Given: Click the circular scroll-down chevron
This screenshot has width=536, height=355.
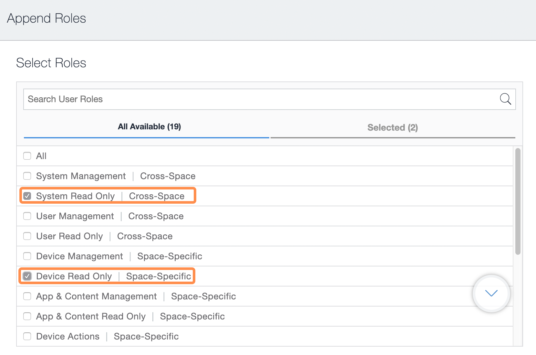Looking at the screenshot, I should tap(491, 294).
